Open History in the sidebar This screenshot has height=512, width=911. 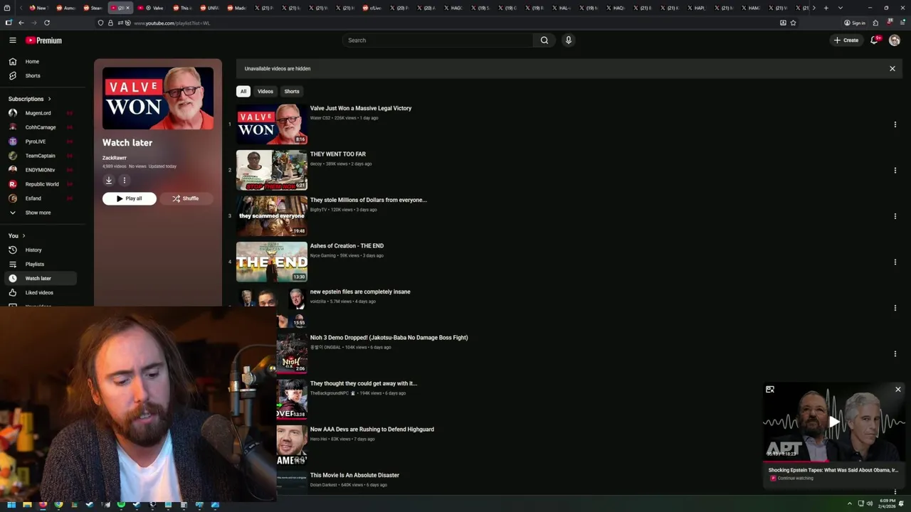click(x=40, y=250)
